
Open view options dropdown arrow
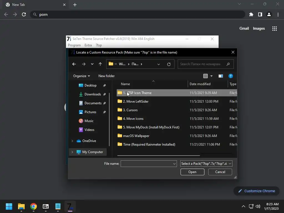(x=211, y=76)
